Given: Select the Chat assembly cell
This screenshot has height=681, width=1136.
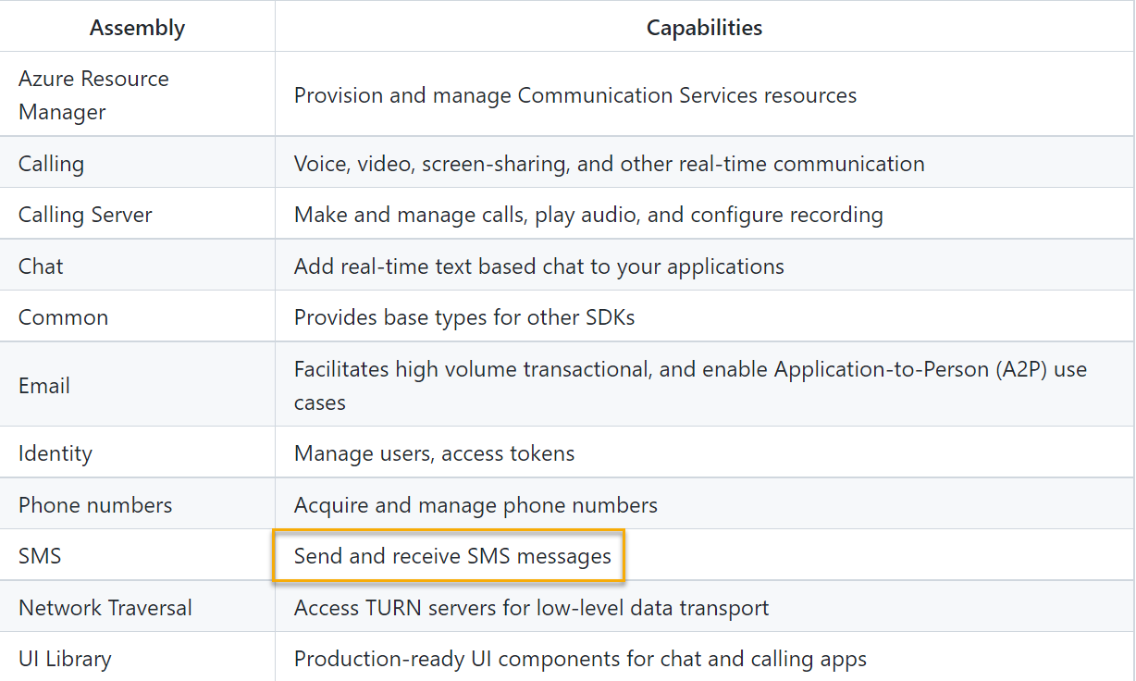Looking at the screenshot, I should (x=137, y=266).
